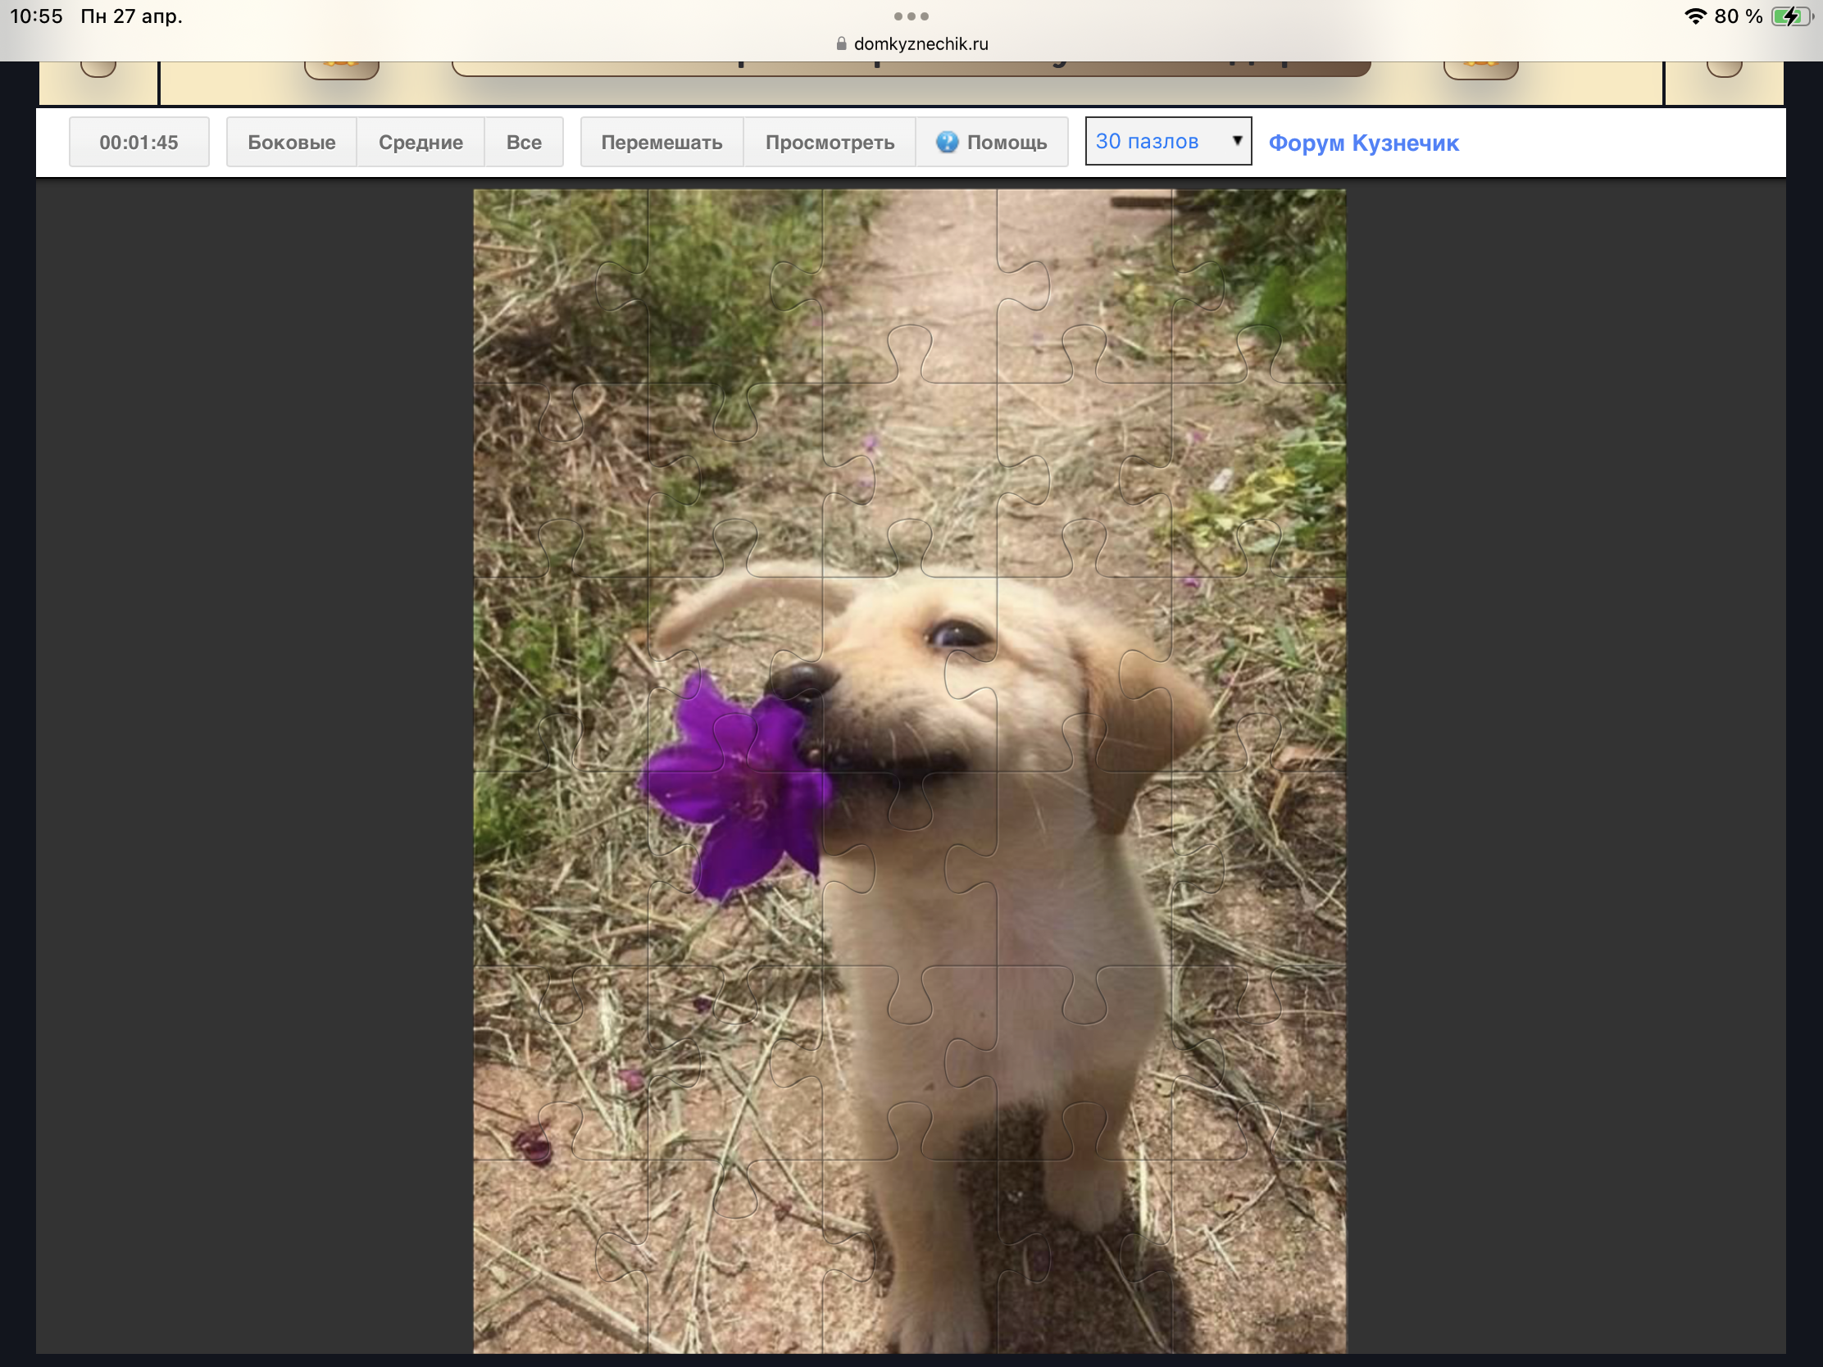Show Все puzzle pieces
Viewport: 1823px width, 1367px height.
tap(523, 143)
